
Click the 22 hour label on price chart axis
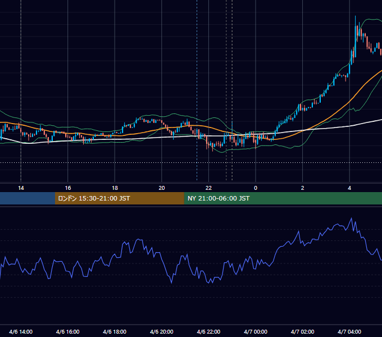coord(208,188)
